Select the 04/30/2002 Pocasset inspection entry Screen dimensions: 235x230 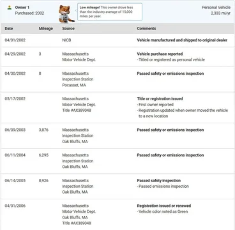(x=117, y=79)
